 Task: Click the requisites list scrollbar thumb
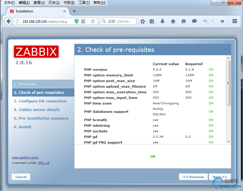click(228, 83)
